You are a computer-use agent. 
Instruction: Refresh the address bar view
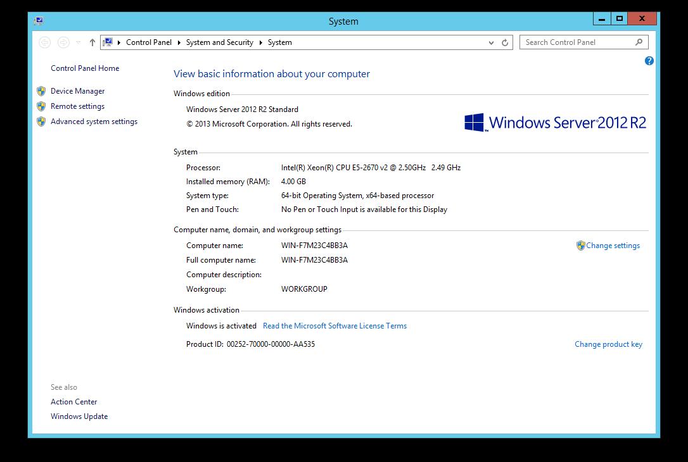pyautogui.click(x=505, y=42)
